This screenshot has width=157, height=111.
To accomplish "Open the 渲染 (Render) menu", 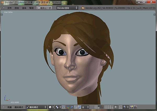I will (x=24, y=8).
